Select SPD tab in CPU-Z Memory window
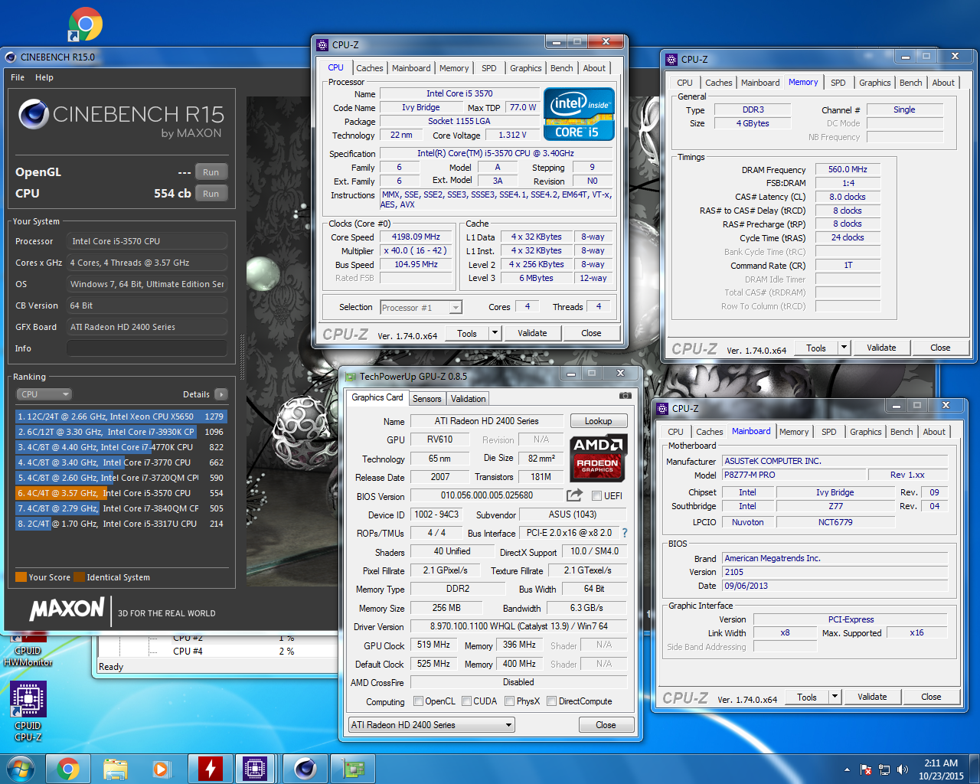This screenshot has height=784, width=980. (x=838, y=83)
